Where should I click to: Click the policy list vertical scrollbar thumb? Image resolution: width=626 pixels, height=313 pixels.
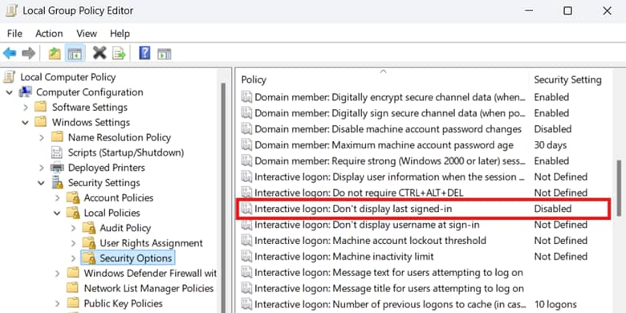pyautogui.click(x=620, y=189)
